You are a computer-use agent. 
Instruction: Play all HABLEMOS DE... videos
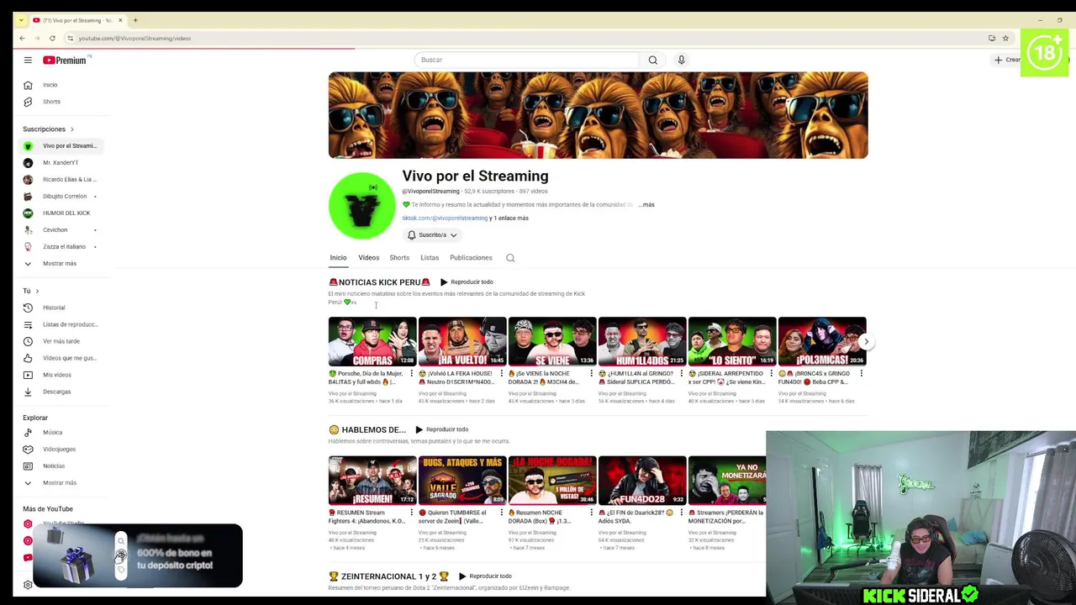pos(441,429)
